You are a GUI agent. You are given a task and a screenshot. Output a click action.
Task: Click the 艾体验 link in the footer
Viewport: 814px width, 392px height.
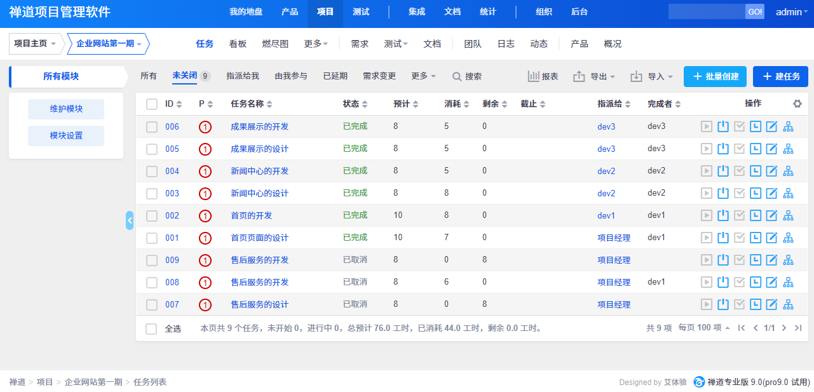pos(675,382)
